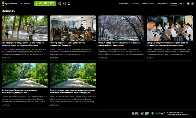196x118 pixels.
Task: Open article Открыт набор на обучающие курсы
Action: pos(119,44)
